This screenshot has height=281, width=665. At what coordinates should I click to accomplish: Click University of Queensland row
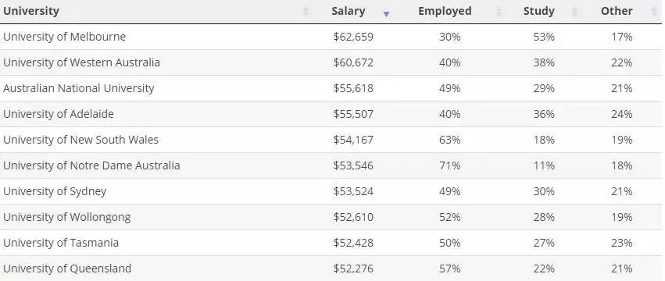click(x=333, y=269)
